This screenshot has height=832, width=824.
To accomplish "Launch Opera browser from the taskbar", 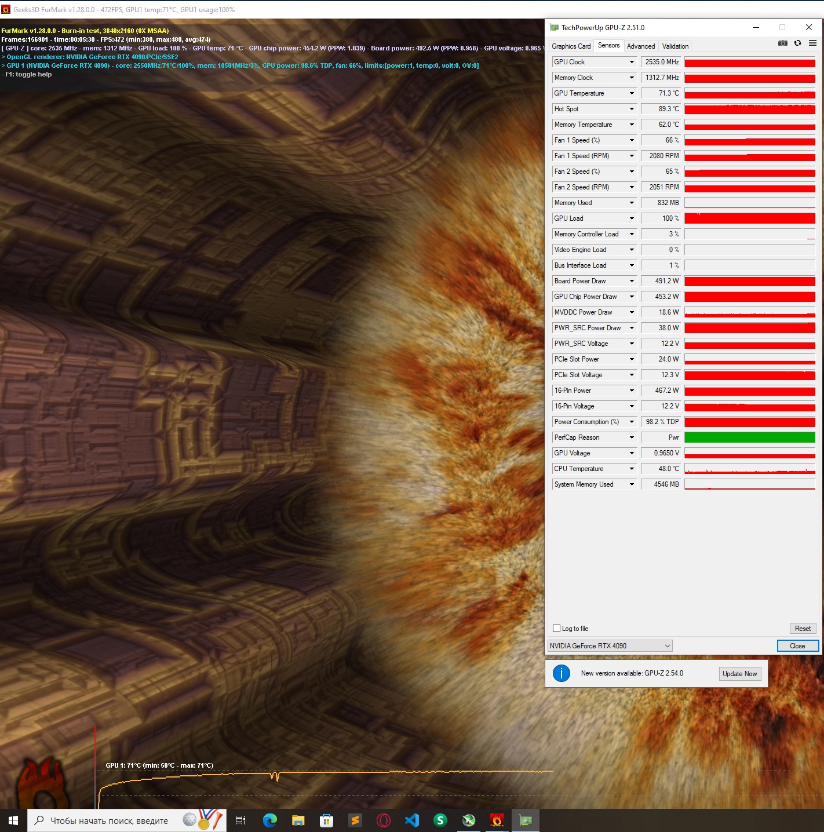I will (383, 820).
